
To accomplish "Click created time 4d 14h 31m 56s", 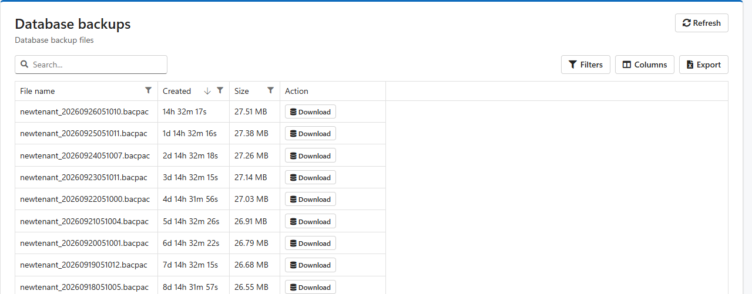I will coord(190,199).
